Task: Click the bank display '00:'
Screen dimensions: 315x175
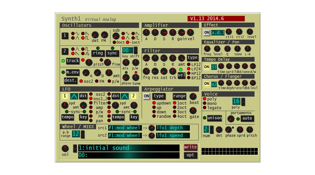Action: tap(128, 155)
